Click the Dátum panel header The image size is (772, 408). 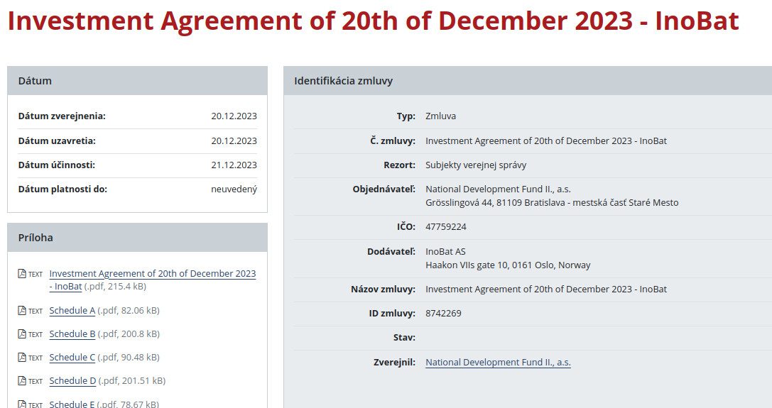pyautogui.click(x=137, y=81)
